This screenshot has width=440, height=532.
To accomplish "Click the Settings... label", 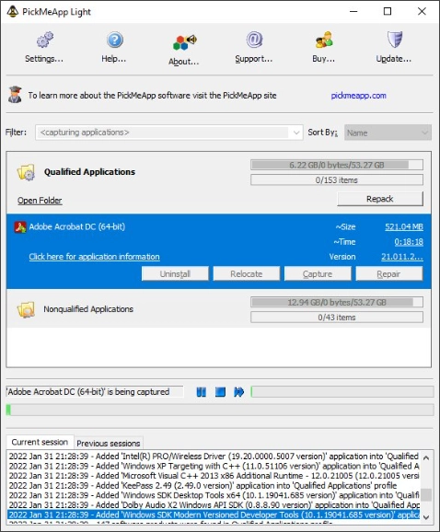I will pos(44,59).
